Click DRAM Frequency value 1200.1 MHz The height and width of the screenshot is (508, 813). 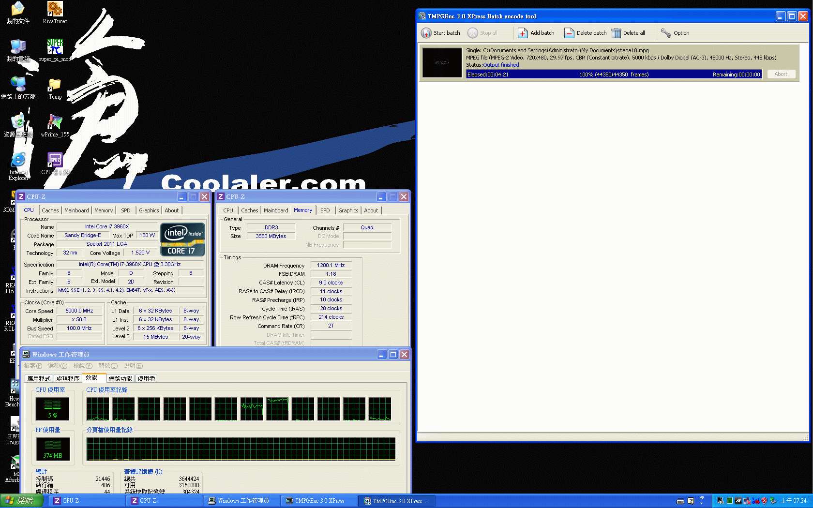pos(331,265)
